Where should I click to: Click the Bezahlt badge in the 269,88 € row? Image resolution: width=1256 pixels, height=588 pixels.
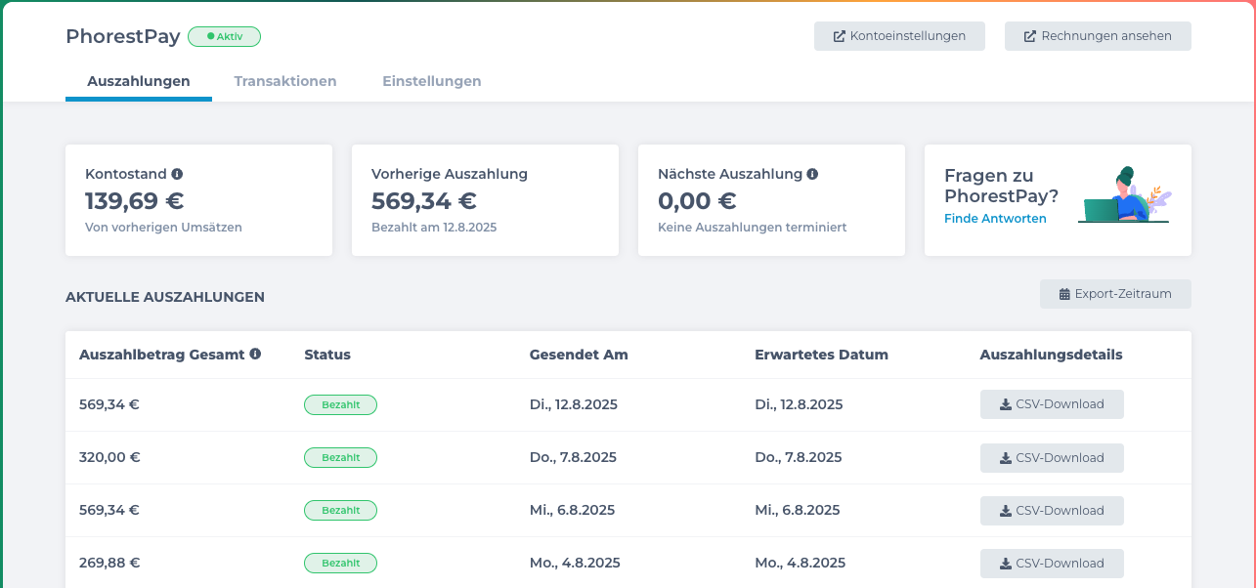pos(340,563)
